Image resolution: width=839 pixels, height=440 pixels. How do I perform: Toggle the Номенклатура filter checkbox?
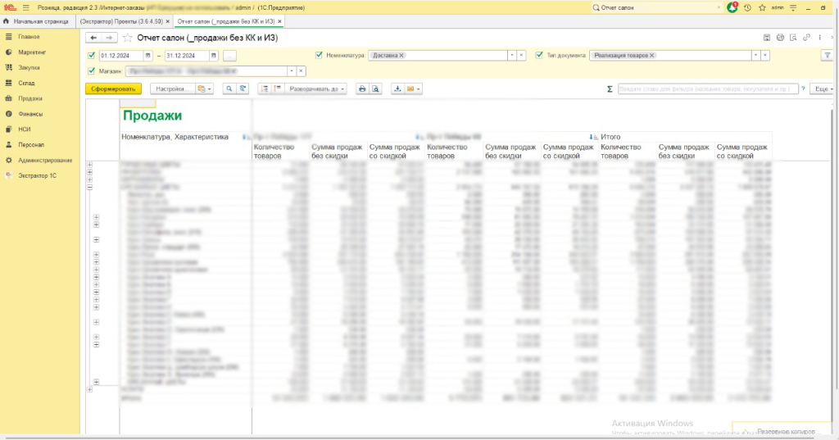click(x=319, y=56)
